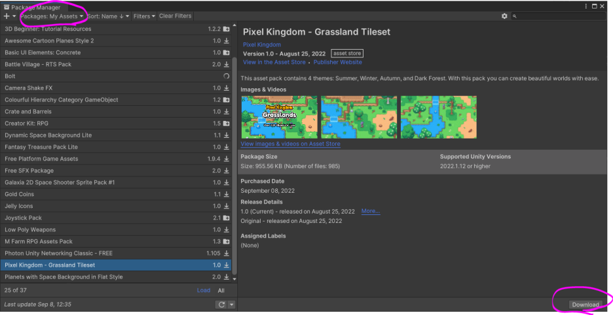Open the Publisher Website link
Screen dimensions: 613x315
338,62
